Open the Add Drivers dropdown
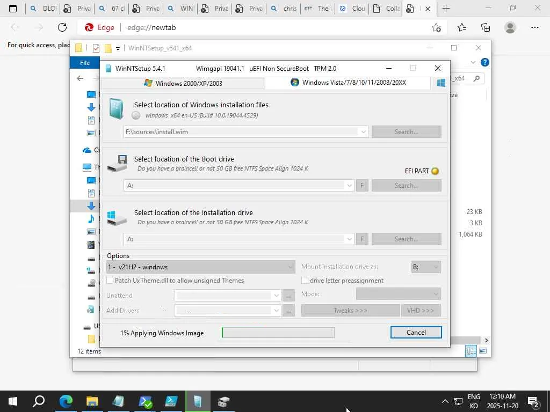 277,311
